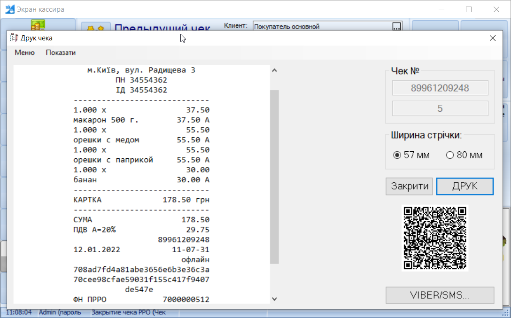This screenshot has height=318, width=511.
Task: Click the Друк чека dialog title icon
Action: (x=14, y=38)
